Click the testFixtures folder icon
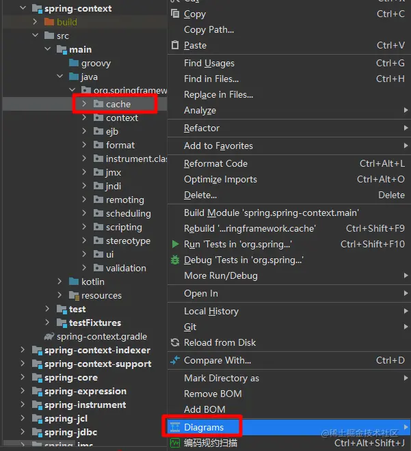The width and height of the screenshot is (411, 451). [62, 323]
